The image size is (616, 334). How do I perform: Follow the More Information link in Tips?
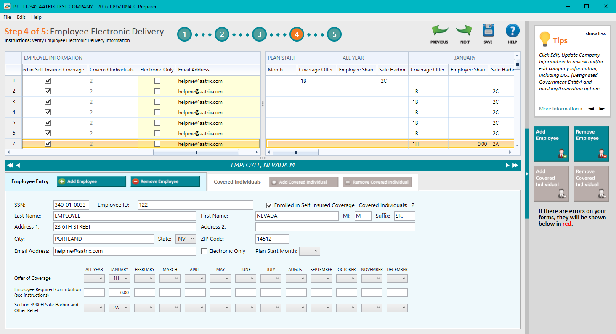pos(559,108)
